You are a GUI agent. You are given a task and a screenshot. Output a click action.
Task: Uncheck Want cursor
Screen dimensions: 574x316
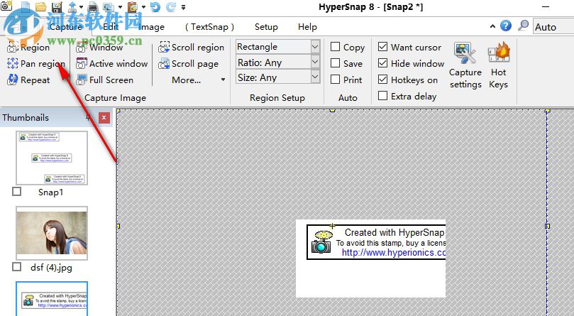pyautogui.click(x=382, y=47)
